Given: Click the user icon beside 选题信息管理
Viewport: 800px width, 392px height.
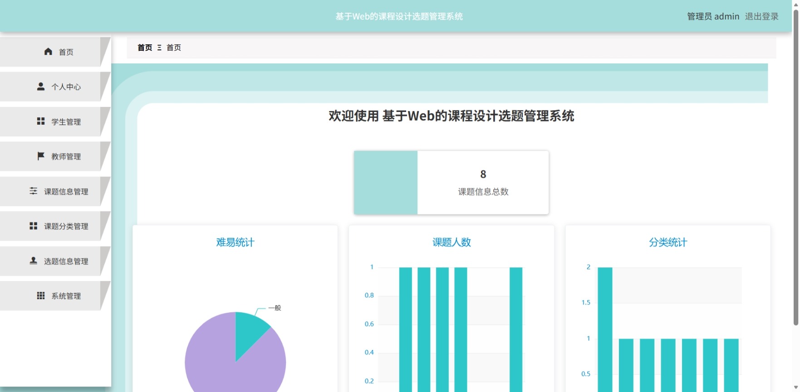Looking at the screenshot, I should pos(34,261).
